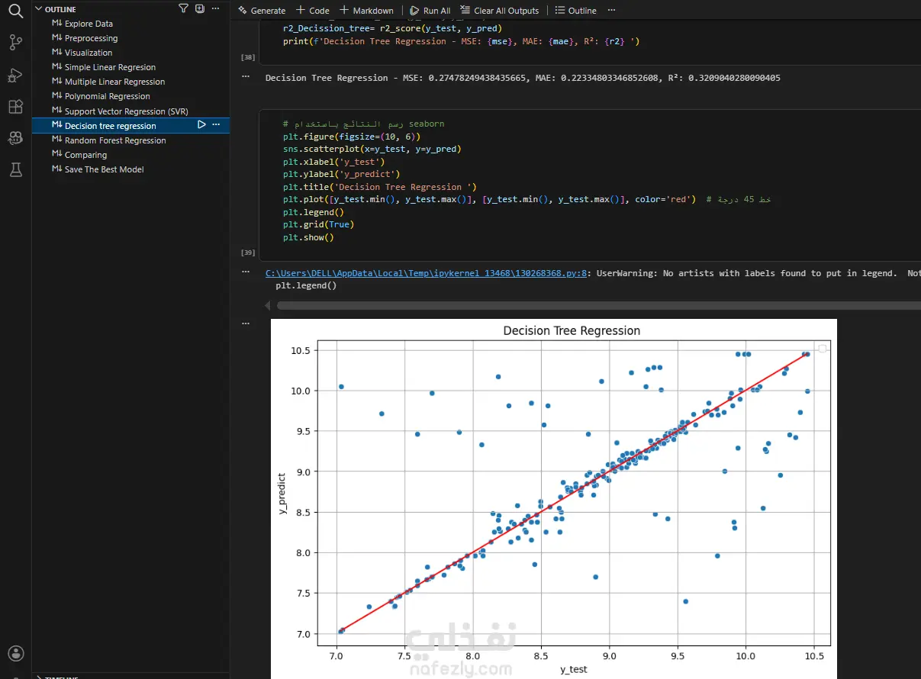921x679 pixels.
Task: Open the Testing flask icon
Action: [15, 169]
